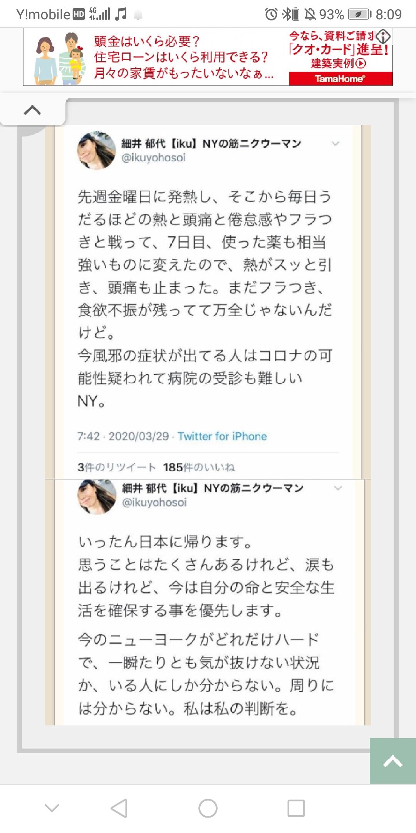Image resolution: width=416 pixels, height=833 pixels.
Task: Tap green scroll-to-top arrow button
Action: pos(393,761)
